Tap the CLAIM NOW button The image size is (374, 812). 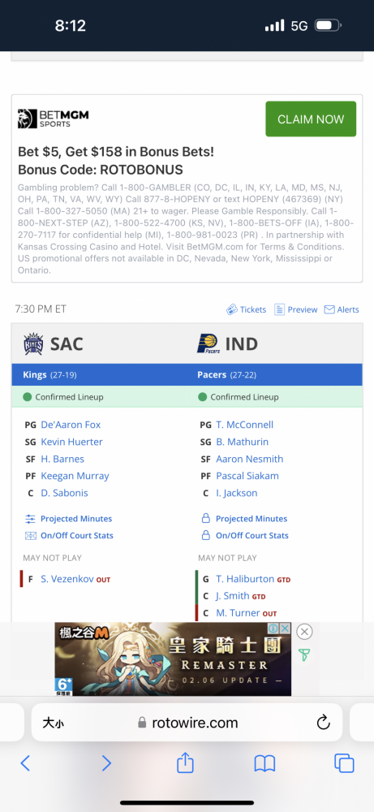click(311, 119)
